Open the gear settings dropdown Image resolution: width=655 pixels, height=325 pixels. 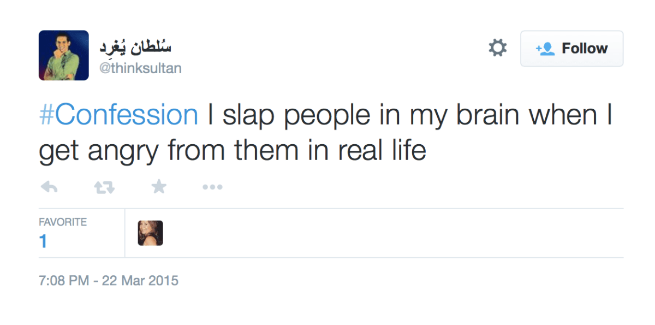tap(497, 49)
